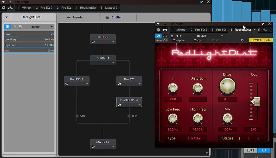The height and width of the screenshot is (158, 276).
Task: Click UCNET remote button
Action: [x=261, y=40]
